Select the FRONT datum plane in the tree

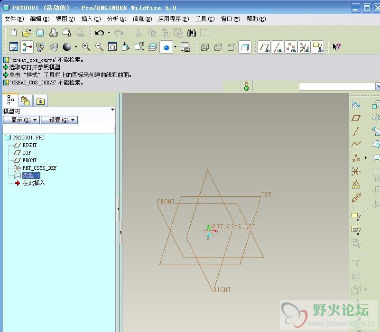click(x=29, y=160)
